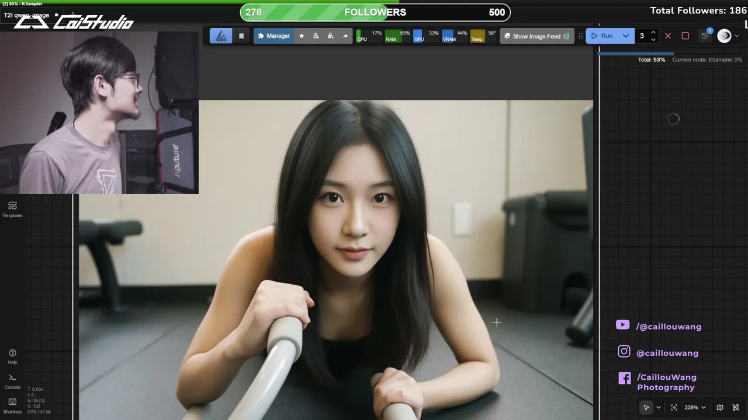The height and width of the screenshot is (420, 748).
Task: Open the keyboard Shortcuts panel
Action: click(x=12, y=406)
